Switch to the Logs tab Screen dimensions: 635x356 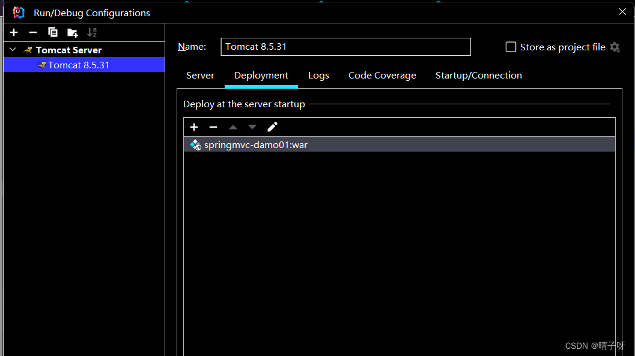pos(319,76)
